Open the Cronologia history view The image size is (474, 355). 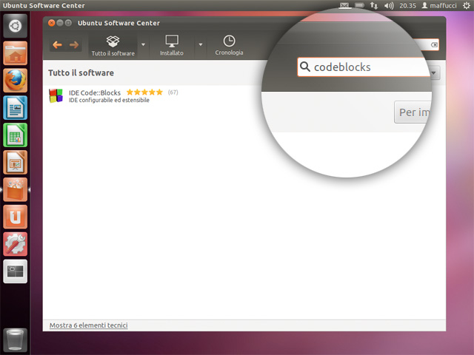(229, 44)
